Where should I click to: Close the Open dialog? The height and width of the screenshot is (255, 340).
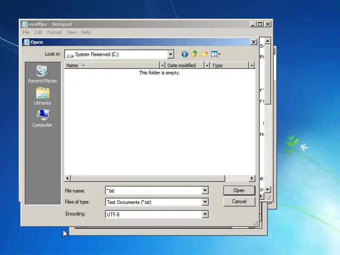(x=253, y=42)
